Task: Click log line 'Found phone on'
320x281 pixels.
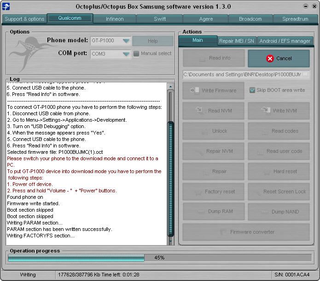Action: tap(25, 197)
